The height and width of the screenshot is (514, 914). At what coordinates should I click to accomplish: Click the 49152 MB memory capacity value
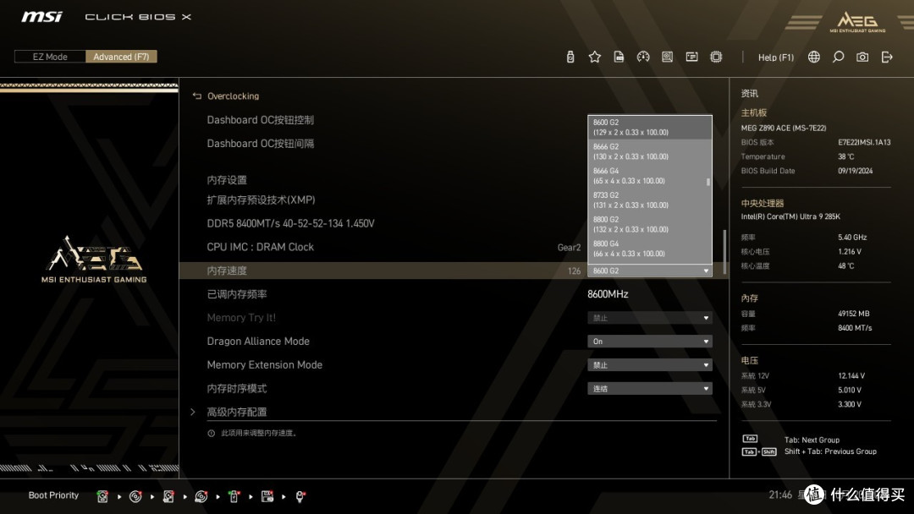click(x=853, y=314)
